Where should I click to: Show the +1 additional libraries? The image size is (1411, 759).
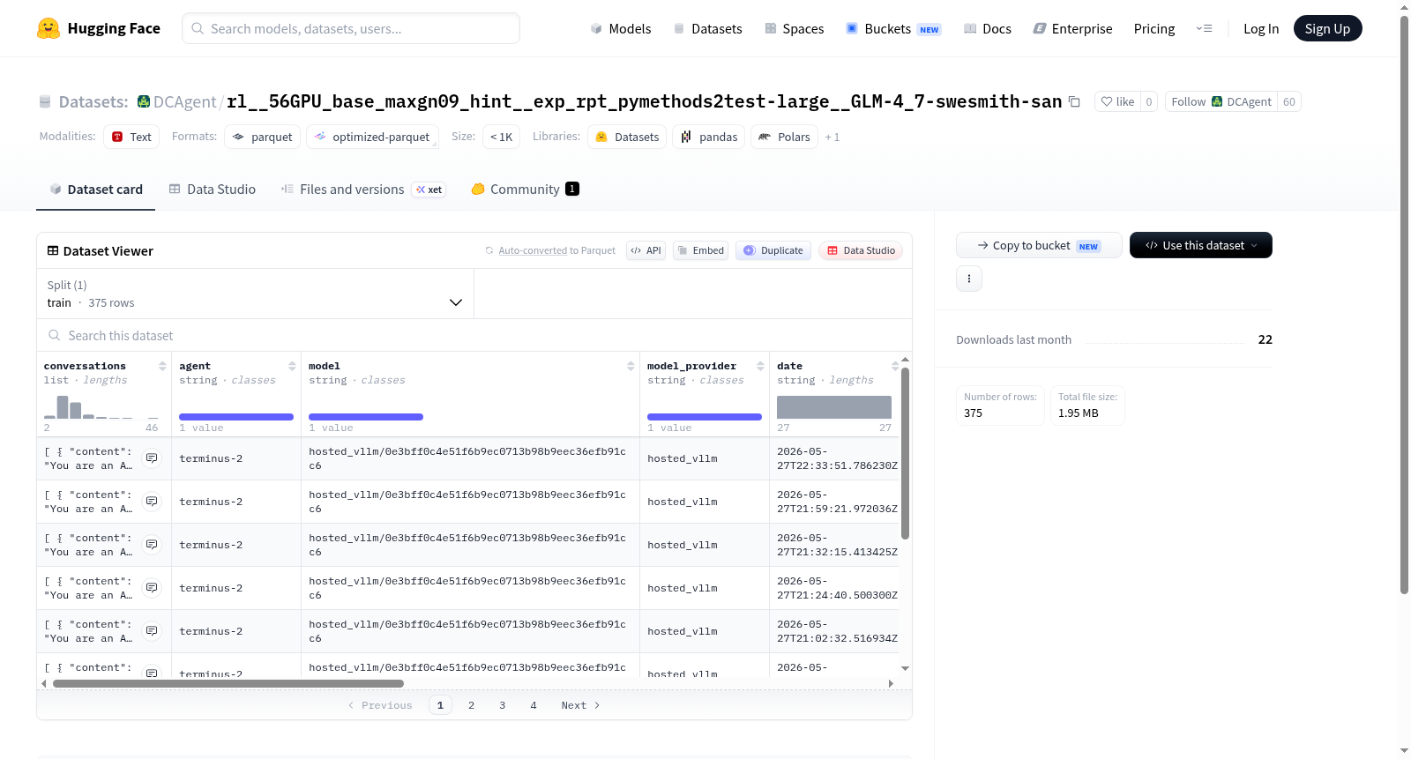tap(832, 138)
